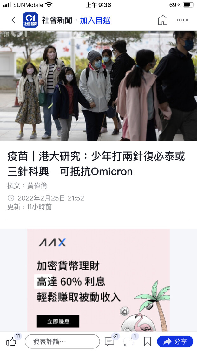Bookmark this article
The image size is (197, 351).
[148, 341]
